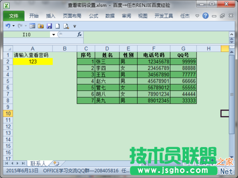Select row 5 header
The width and height of the screenshot is (238, 178).
coord(8,81)
